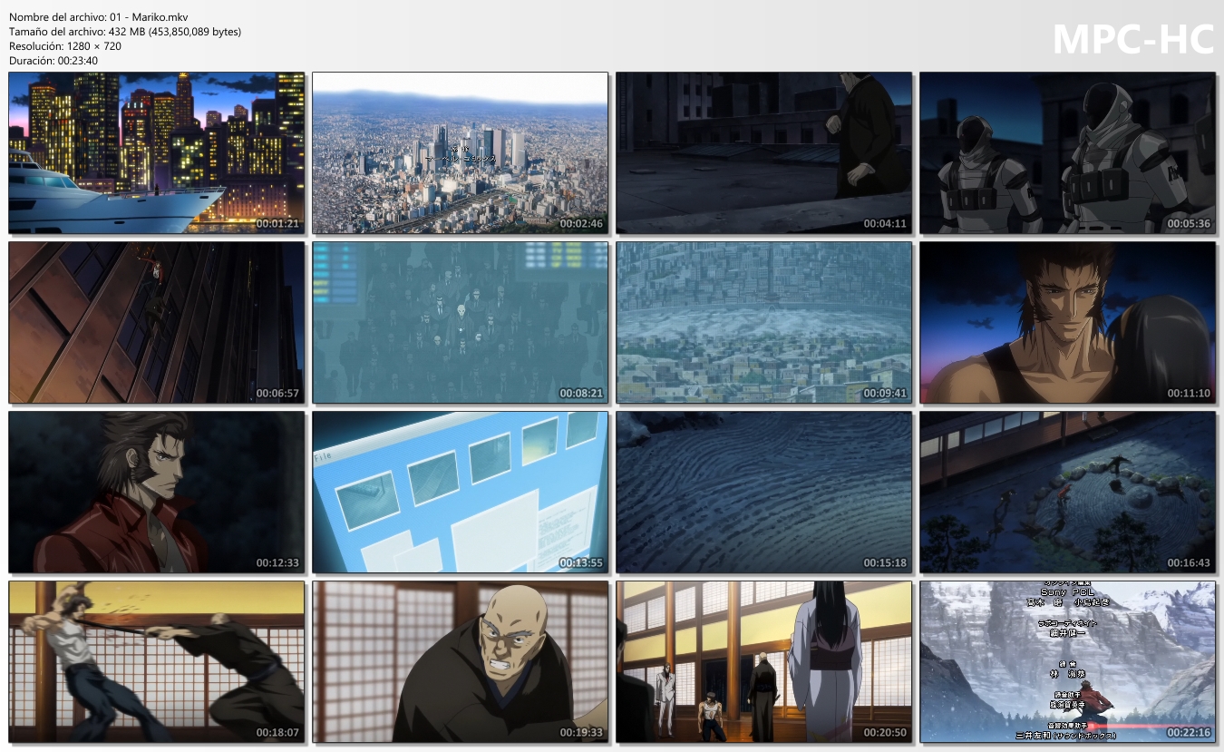
Task: Click the dark rooftop thumbnail at 00:04:11
Action: pyautogui.click(x=764, y=152)
